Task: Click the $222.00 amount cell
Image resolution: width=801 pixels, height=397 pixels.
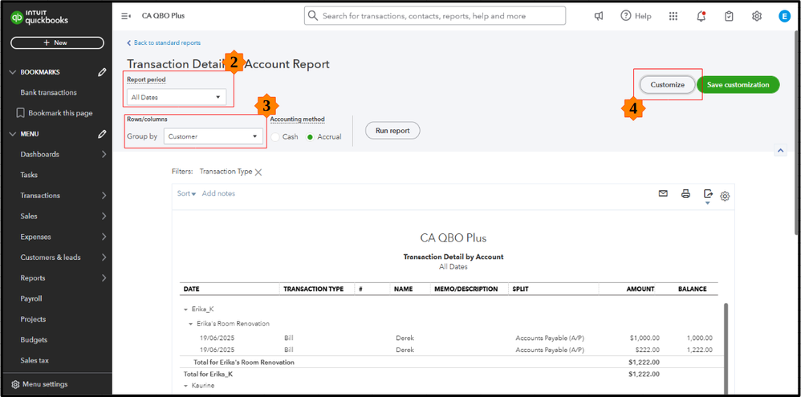Action: coord(648,350)
